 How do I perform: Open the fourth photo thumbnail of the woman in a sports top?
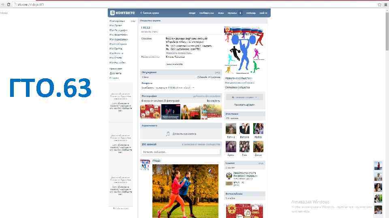[x=212, y=112]
